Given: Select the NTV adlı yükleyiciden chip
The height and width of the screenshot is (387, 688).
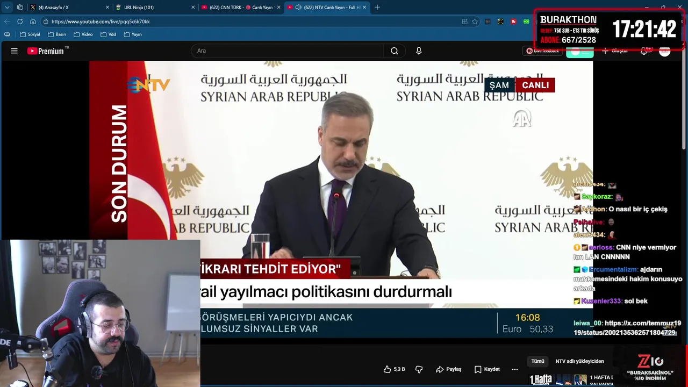Looking at the screenshot, I should click(579, 361).
